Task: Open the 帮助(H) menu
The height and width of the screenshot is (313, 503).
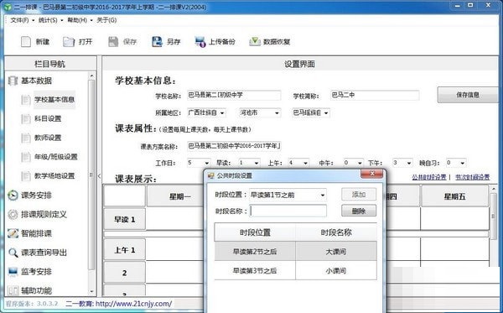Action: click(x=77, y=20)
